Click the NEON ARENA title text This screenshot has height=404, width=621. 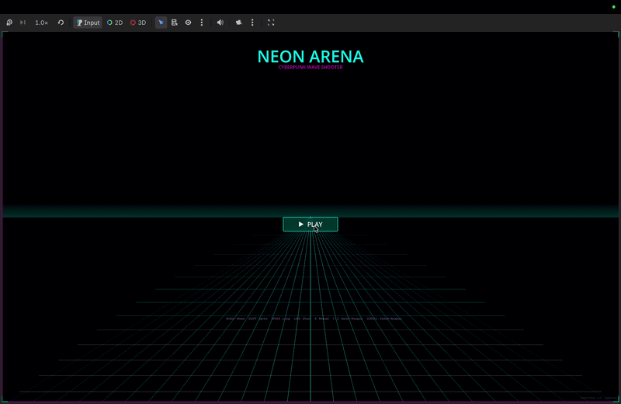(x=310, y=56)
